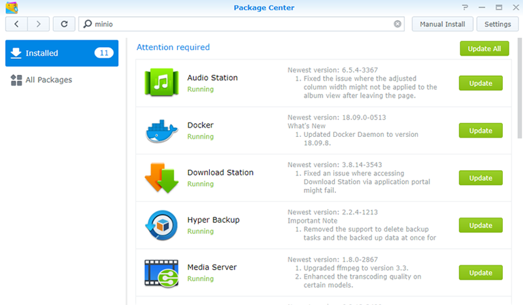Click Running status under Docker
This screenshot has width=523, height=305.
pyautogui.click(x=201, y=137)
